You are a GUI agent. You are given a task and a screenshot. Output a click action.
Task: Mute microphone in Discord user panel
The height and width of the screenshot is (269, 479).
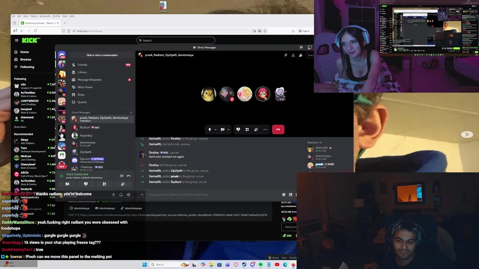[x=113, y=195]
